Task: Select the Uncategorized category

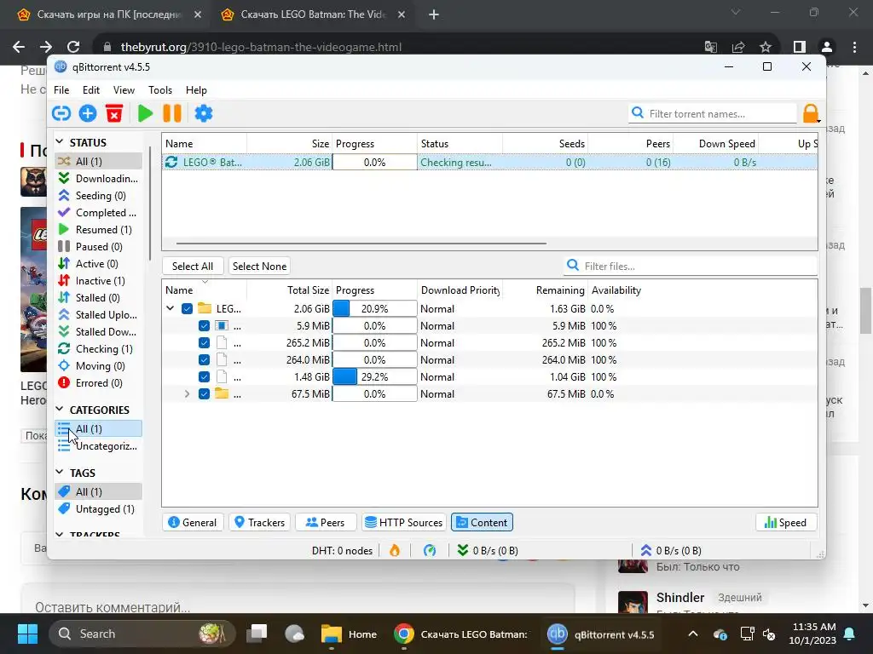Action: pos(99,446)
